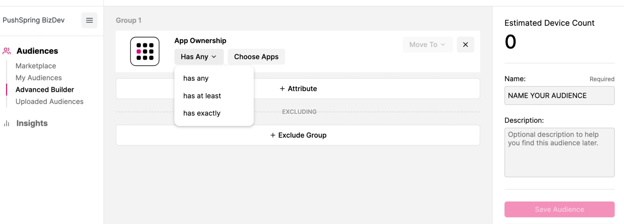The image size is (624, 224).
Task: Click the Audiences people icon
Action: 7,51
